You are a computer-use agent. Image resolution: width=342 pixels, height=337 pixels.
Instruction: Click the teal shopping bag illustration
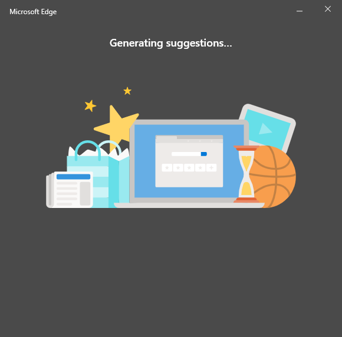point(98,174)
